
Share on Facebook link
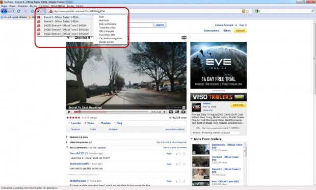75,129
